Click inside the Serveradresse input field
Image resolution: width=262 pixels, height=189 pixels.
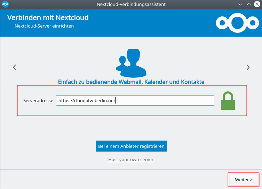(135, 100)
